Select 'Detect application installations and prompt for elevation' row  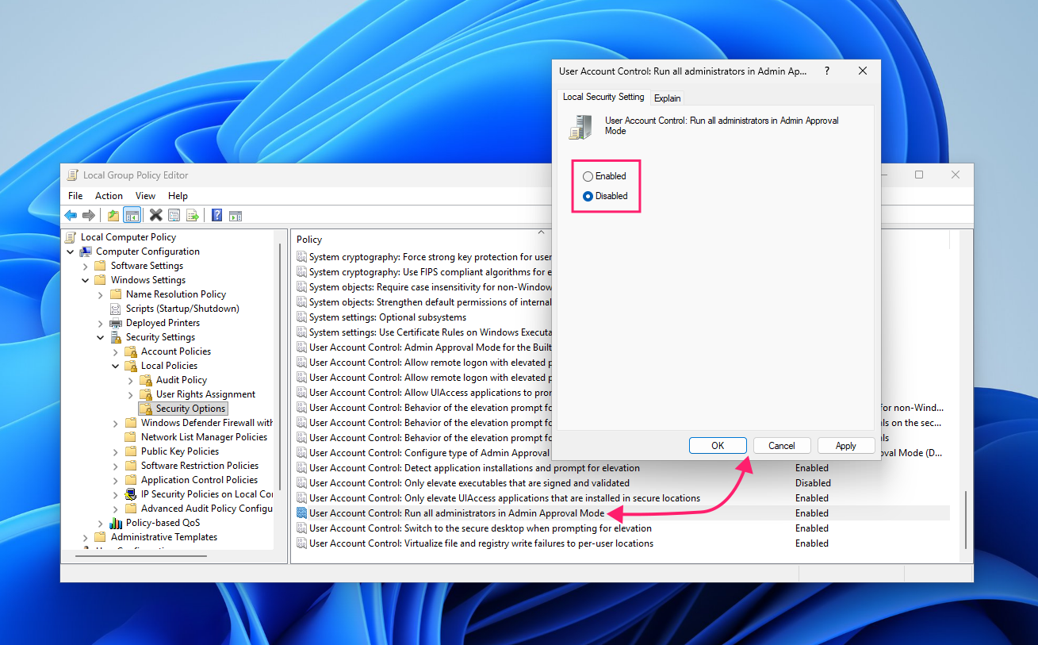point(621,468)
